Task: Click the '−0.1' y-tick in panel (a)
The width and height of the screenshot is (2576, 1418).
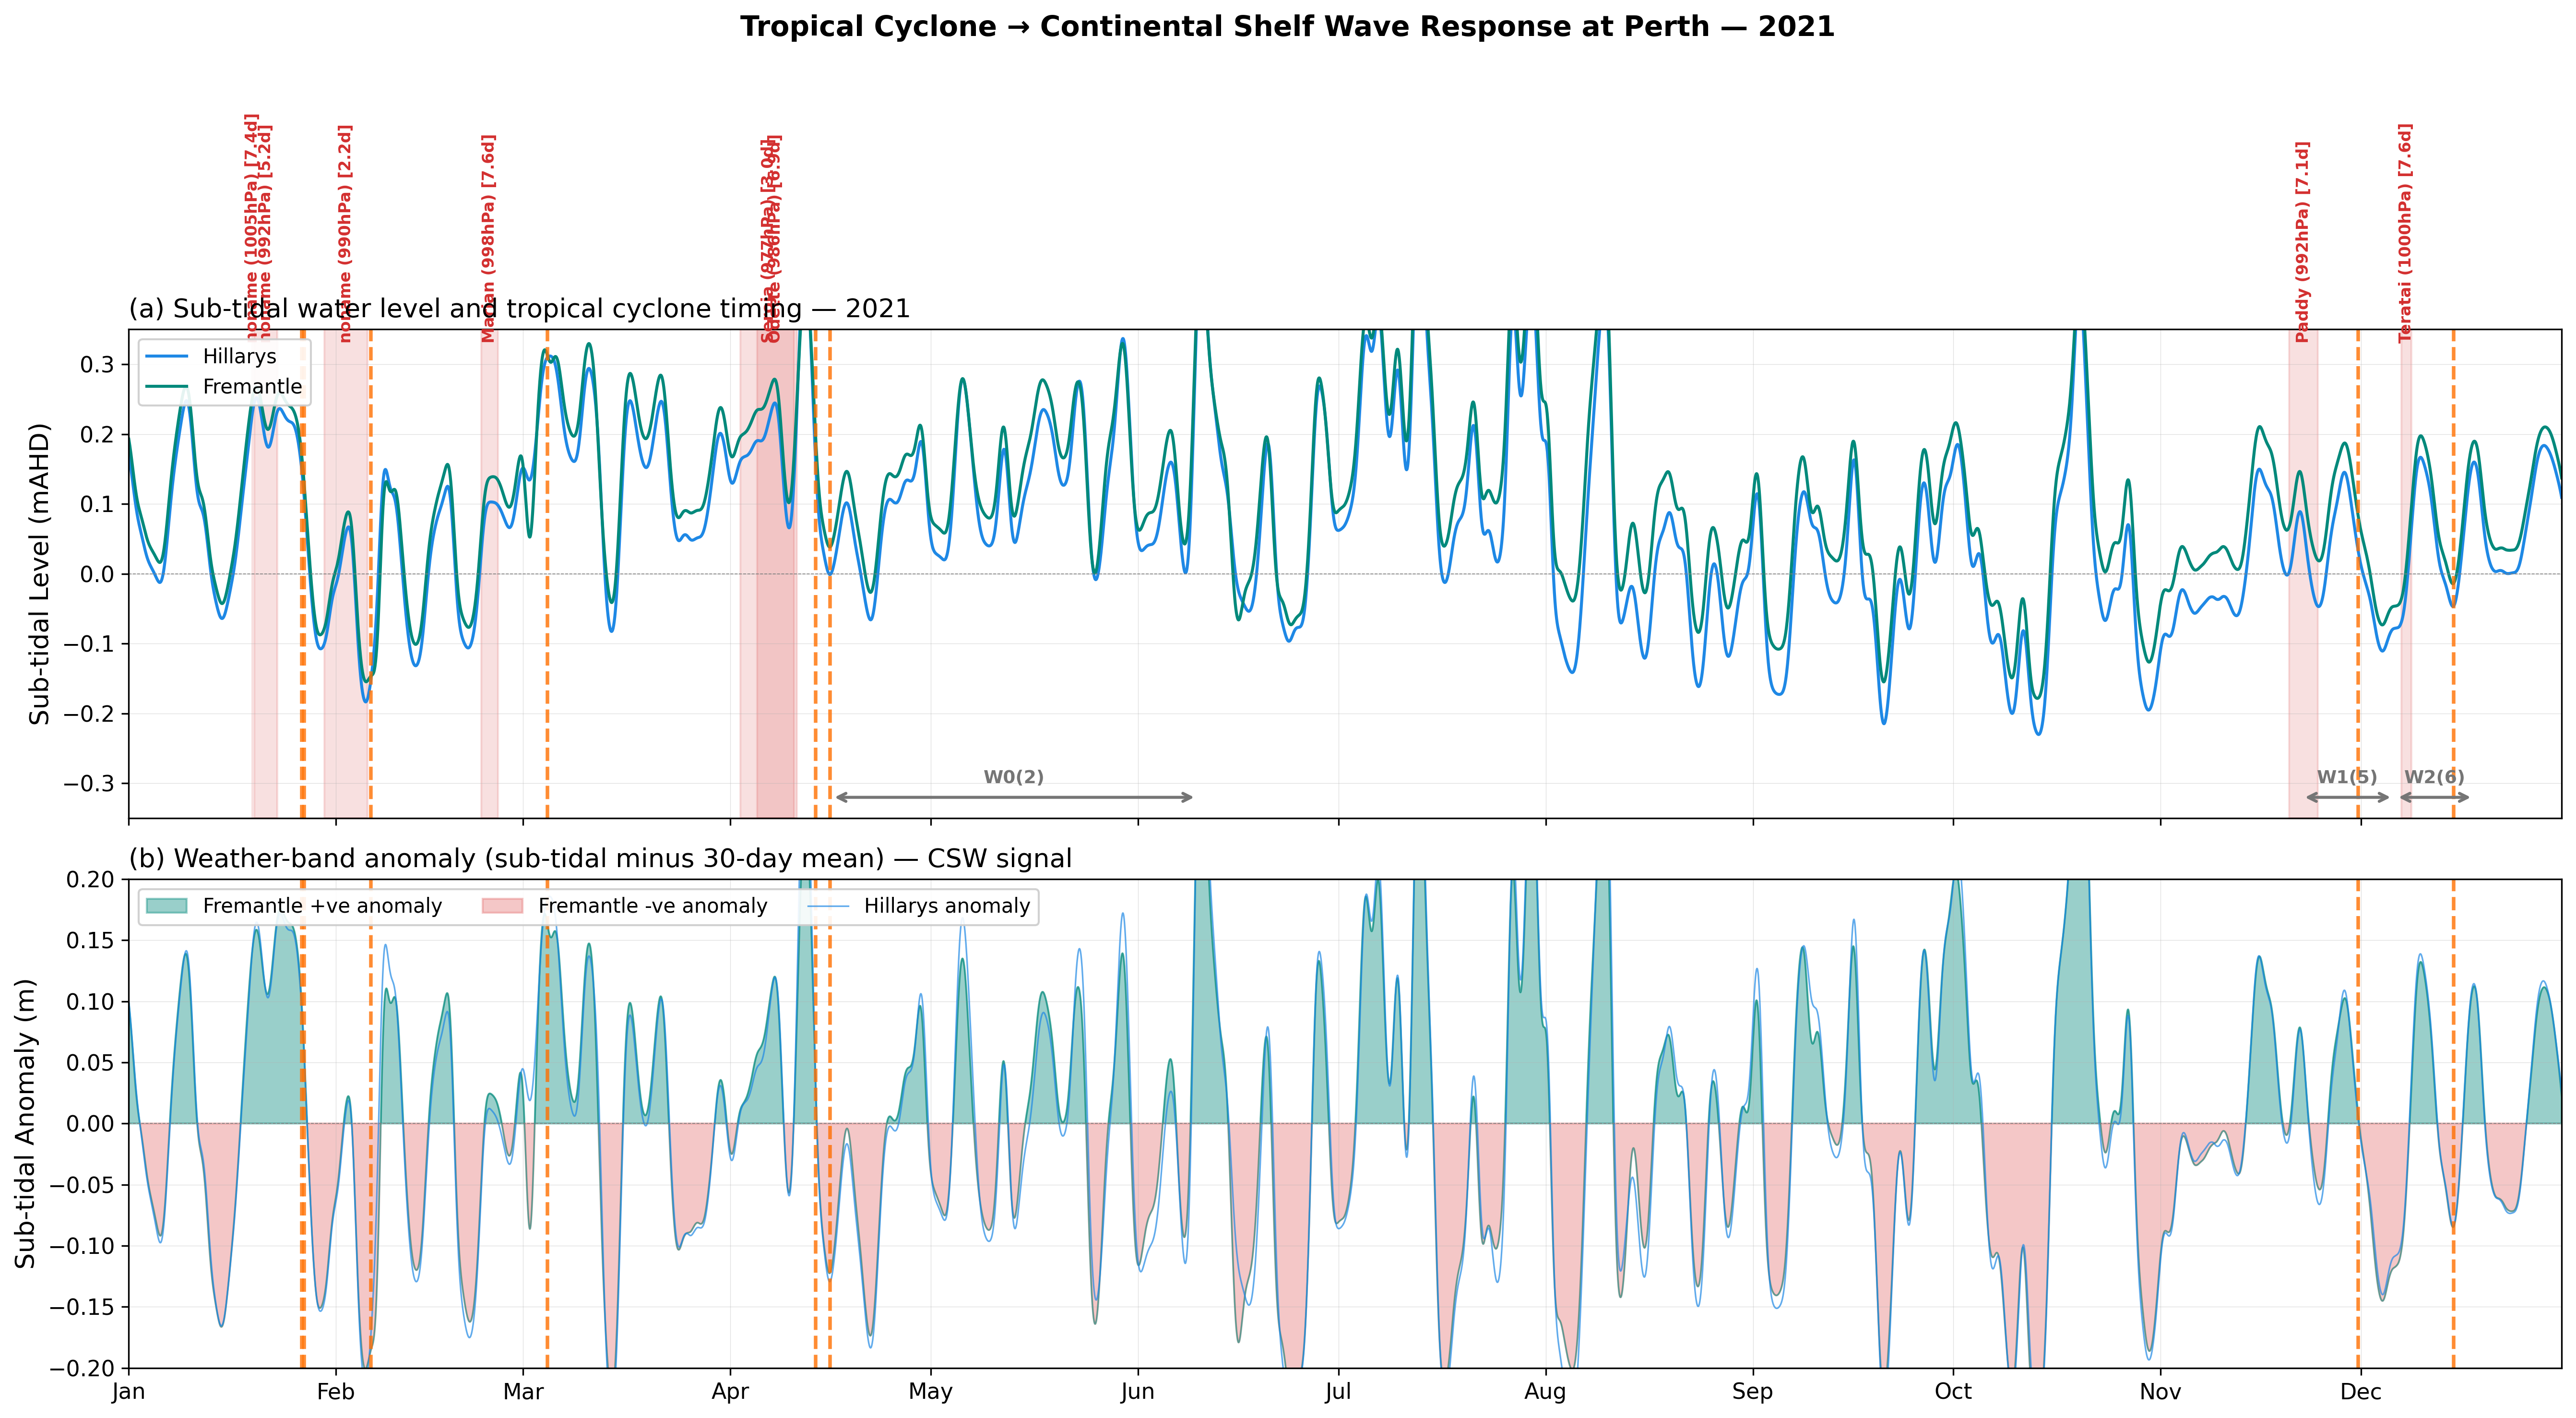Action: [88, 644]
